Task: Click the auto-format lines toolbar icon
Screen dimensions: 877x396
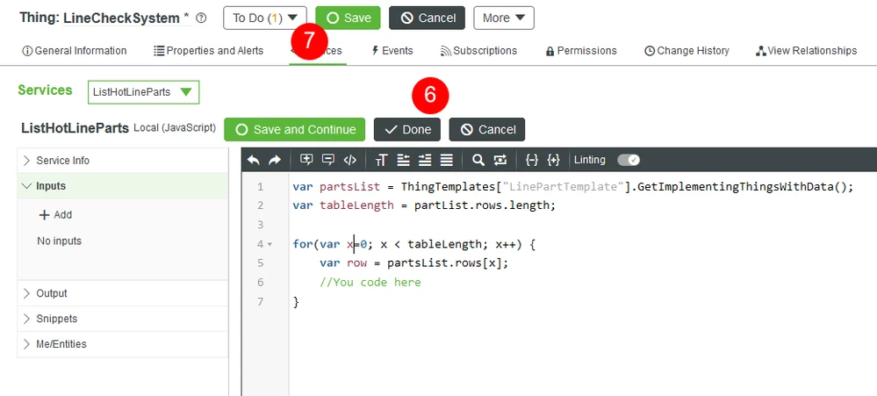Action: coord(446,160)
